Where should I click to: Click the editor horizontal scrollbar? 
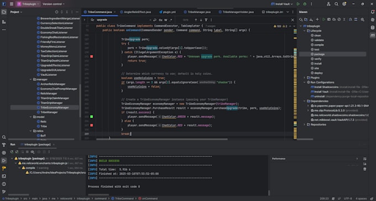pos(162,139)
